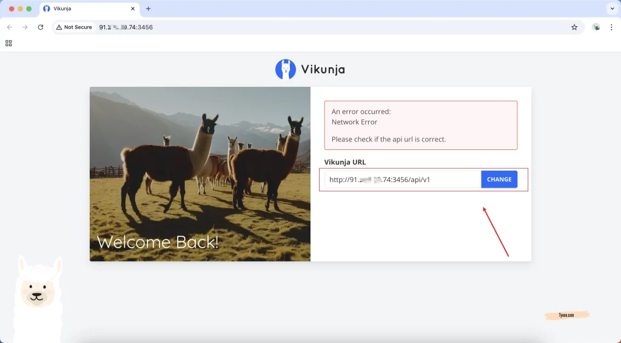The image size is (621, 343).
Task: Click the Vikunja URL label
Action: [x=345, y=162]
